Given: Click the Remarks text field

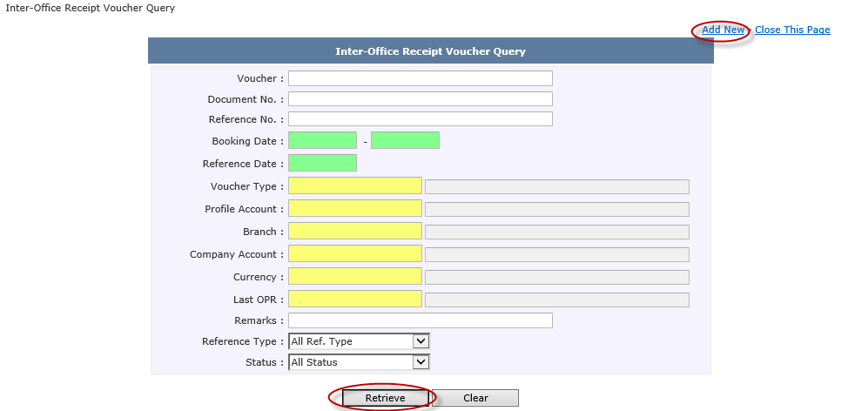Looking at the screenshot, I should (420, 320).
